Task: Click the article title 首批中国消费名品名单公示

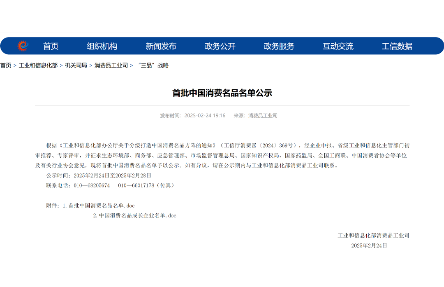Action: coord(222,93)
